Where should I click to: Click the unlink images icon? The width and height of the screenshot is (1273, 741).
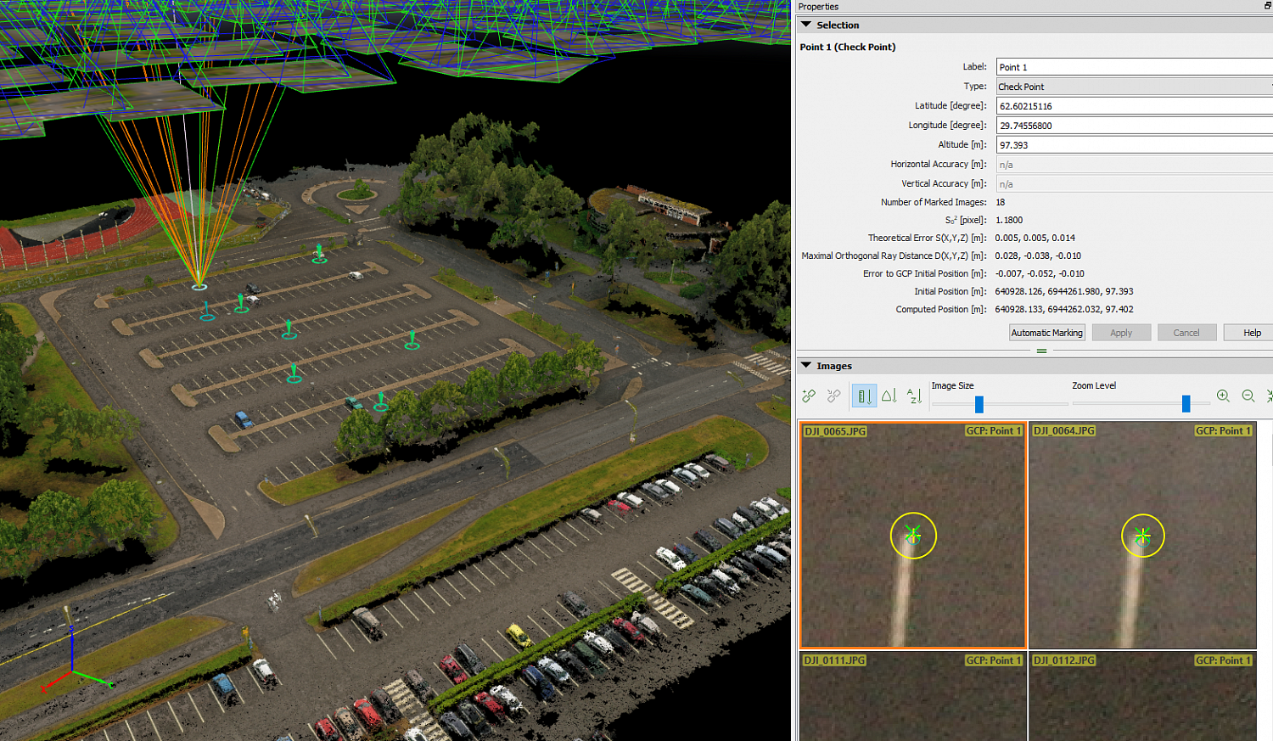pyautogui.click(x=833, y=396)
